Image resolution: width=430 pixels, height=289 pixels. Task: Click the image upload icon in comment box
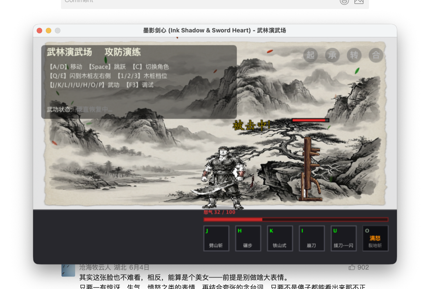click(359, 2)
